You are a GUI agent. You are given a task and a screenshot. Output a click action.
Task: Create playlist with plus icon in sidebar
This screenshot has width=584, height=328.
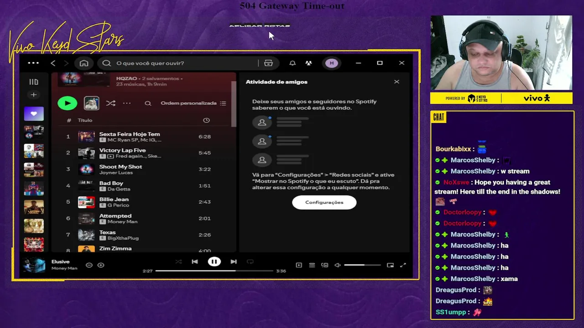pyautogui.click(x=34, y=95)
